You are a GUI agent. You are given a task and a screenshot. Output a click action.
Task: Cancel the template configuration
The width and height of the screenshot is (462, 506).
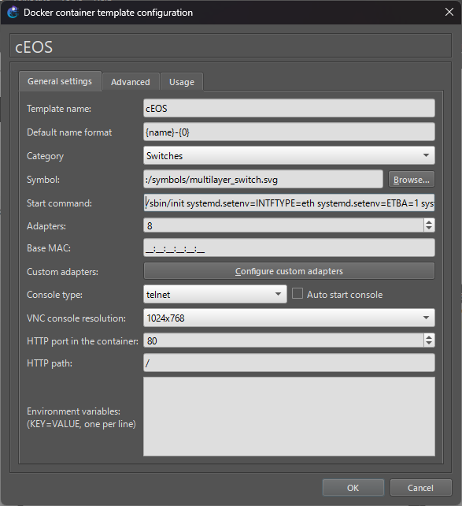coord(420,488)
